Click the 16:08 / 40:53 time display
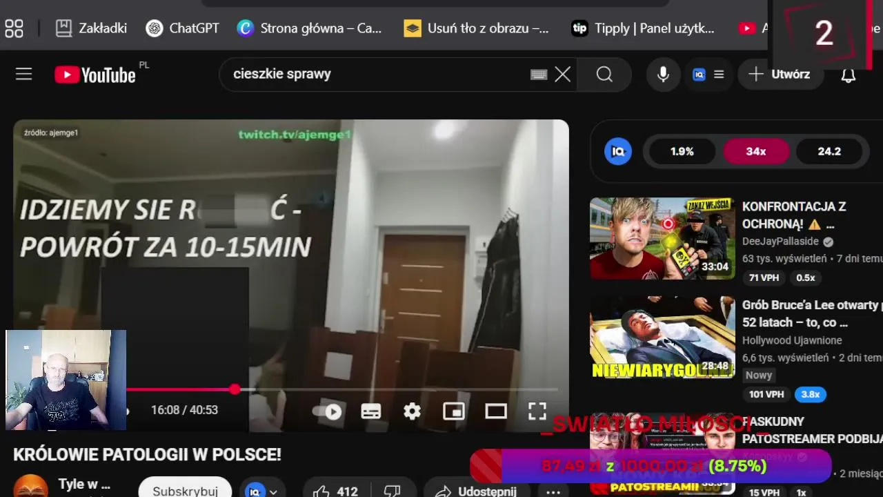The width and height of the screenshot is (883, 497). (184, 410)
